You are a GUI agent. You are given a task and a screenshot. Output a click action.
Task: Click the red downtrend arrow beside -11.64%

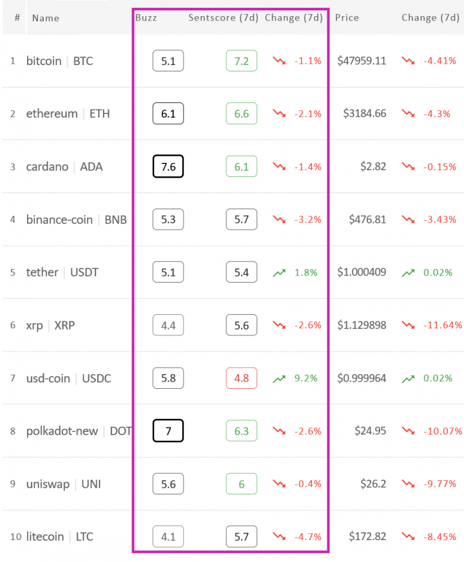(408, 325)
